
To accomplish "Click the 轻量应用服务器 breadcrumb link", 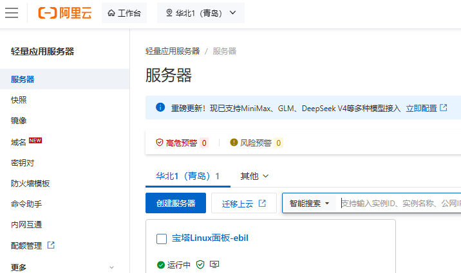I will point(173,51).
